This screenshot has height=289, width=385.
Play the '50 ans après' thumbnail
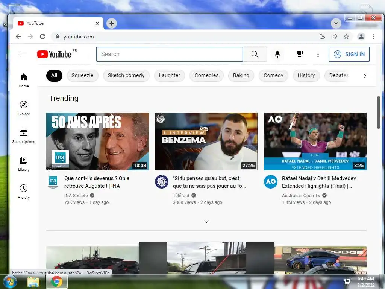[x=97, y=141]
